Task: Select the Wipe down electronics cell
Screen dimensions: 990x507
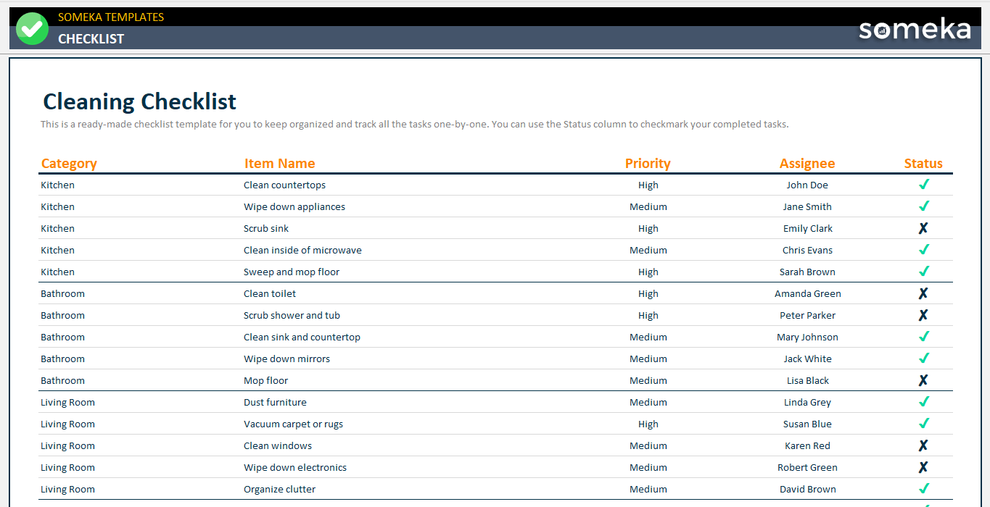Action: 295,468
